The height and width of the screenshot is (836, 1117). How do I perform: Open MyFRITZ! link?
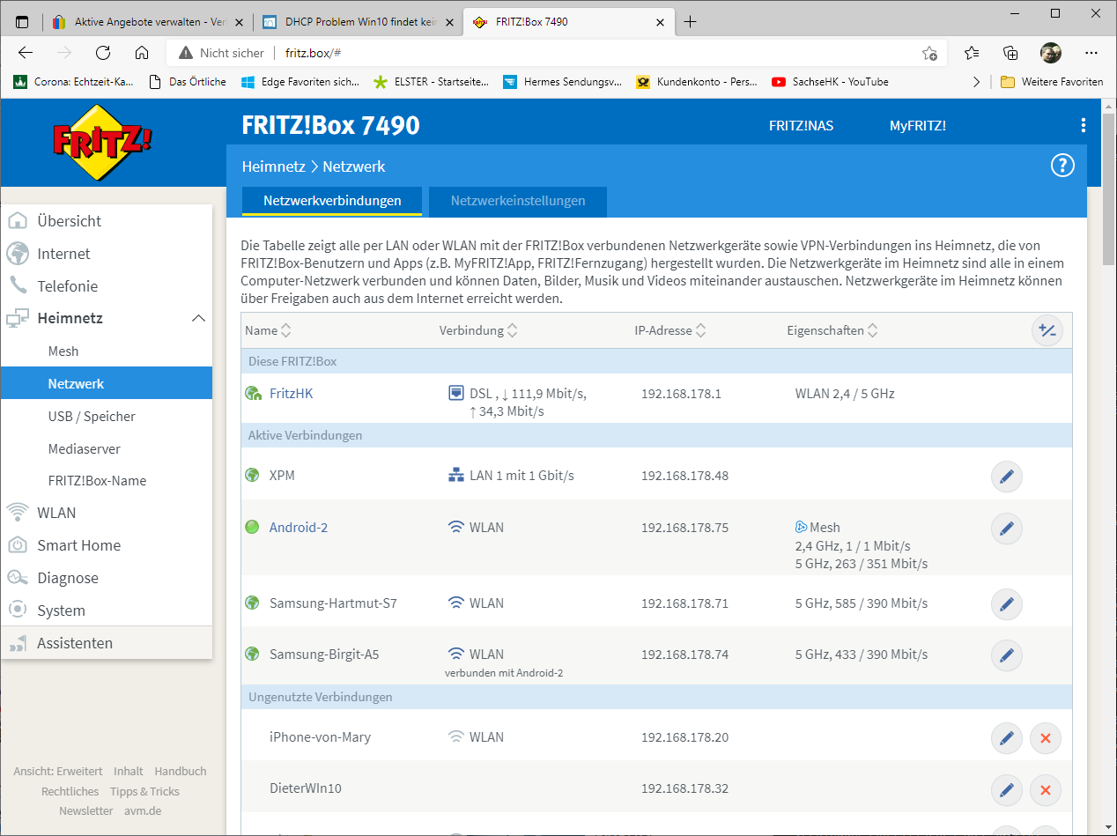click(x=918, y=126)
